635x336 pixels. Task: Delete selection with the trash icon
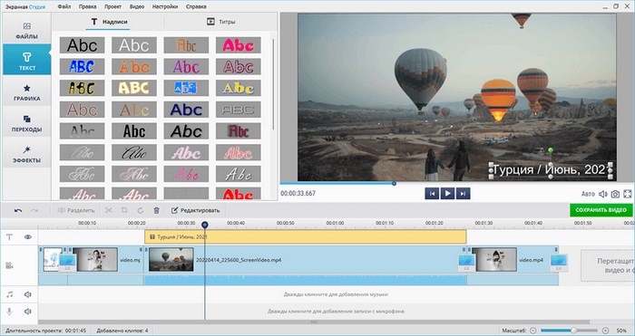point(156,210)
